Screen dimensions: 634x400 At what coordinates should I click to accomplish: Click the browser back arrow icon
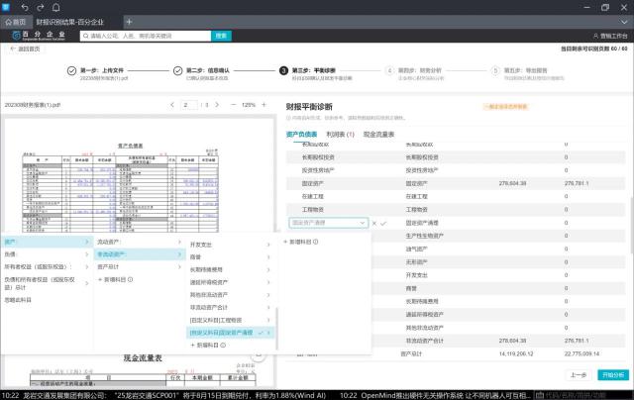(x=25, y=7)
